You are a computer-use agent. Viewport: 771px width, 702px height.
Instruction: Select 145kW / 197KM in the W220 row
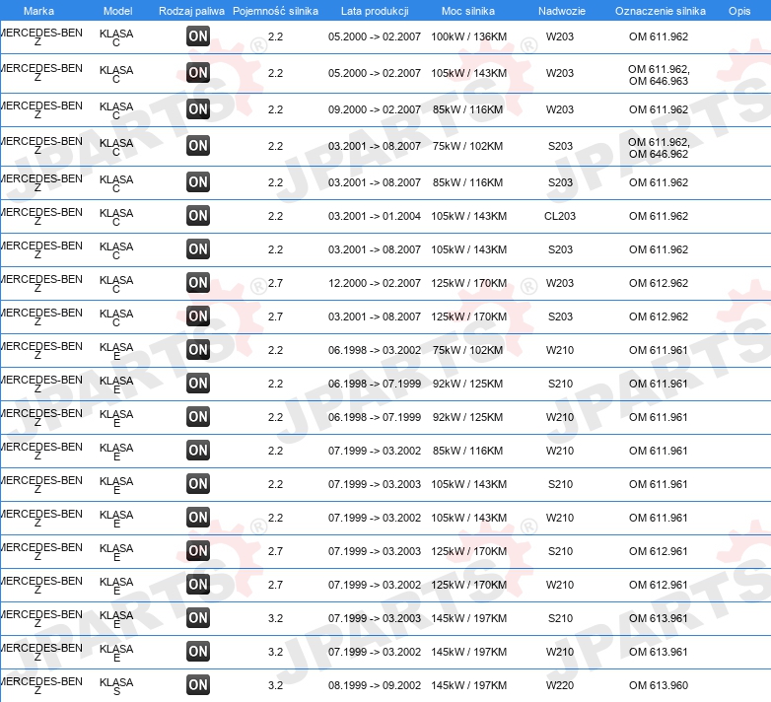tap(468, 685)
